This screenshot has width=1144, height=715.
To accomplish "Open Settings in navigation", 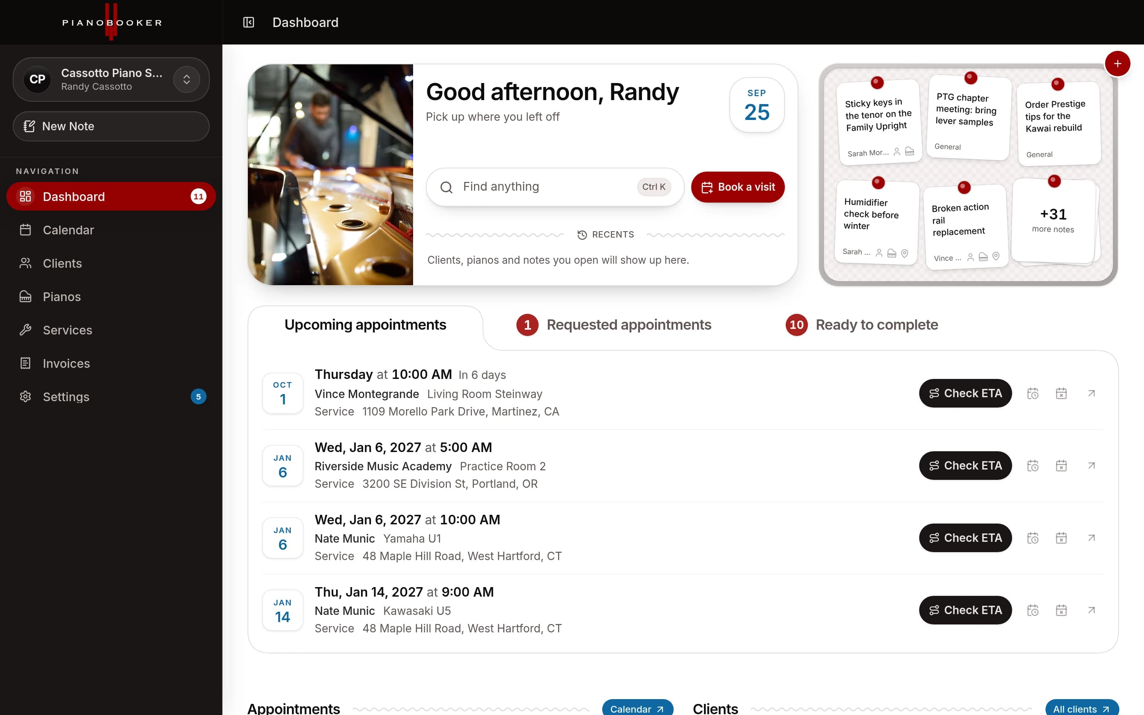I will (111, 397).
